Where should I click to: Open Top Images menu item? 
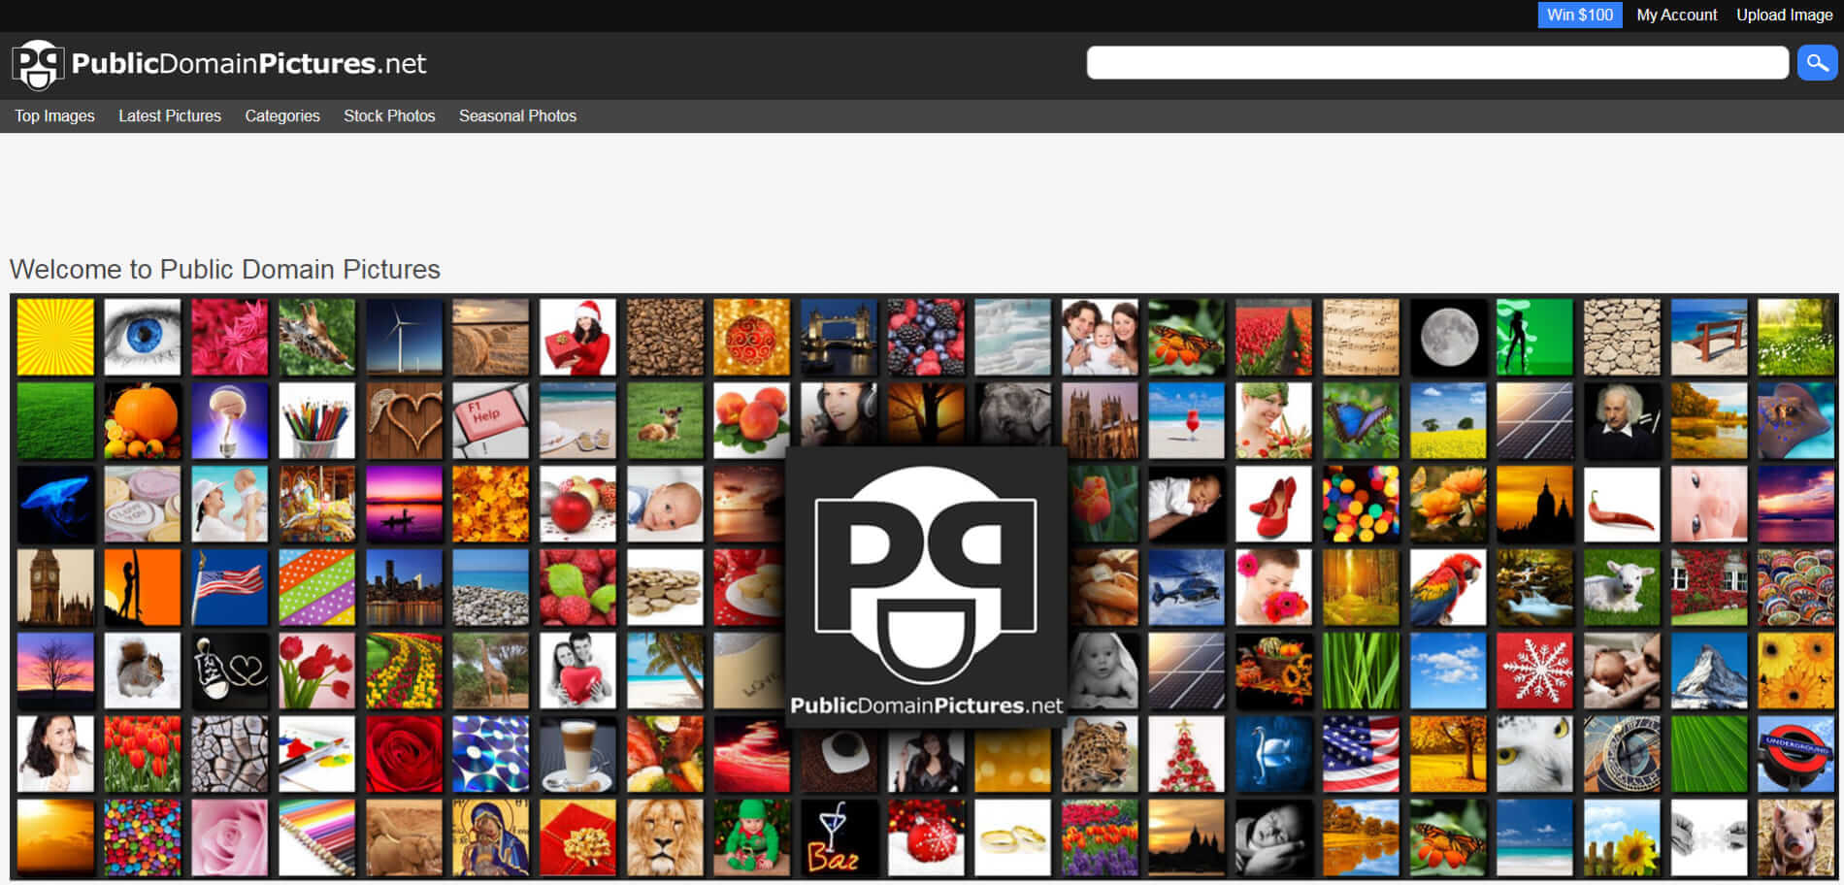pos(54,115)
